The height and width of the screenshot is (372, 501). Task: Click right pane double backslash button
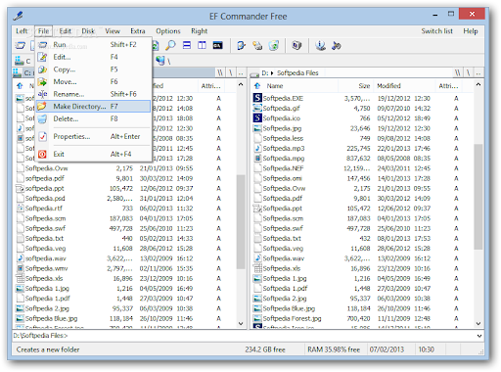(x=458, y=73)
